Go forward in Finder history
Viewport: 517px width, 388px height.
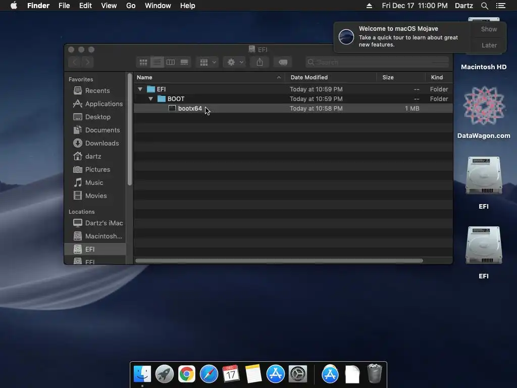pos(87,62)
